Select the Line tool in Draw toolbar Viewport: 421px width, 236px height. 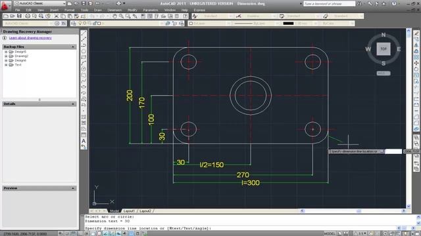(84, 33)
